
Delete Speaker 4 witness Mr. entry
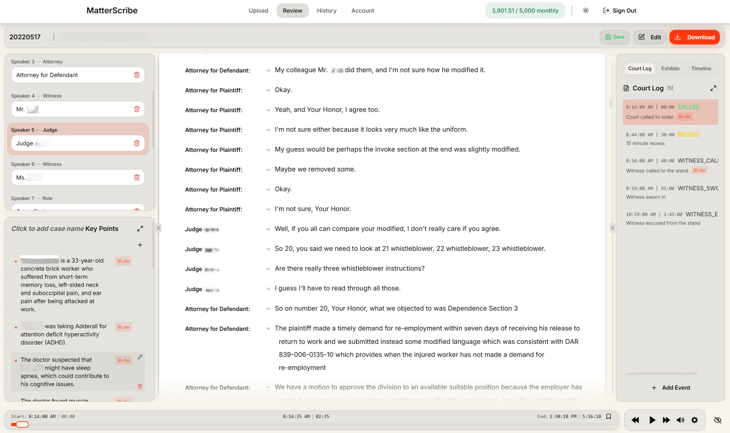[137, 109]
